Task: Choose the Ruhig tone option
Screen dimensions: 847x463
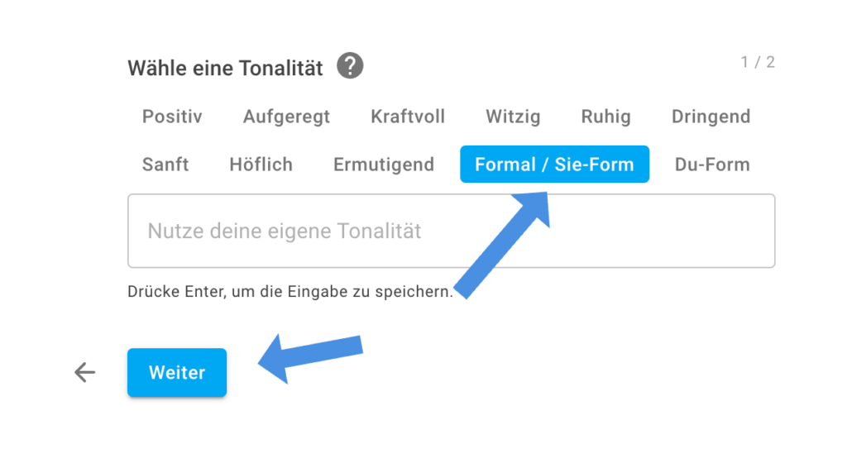Action: 606,117
